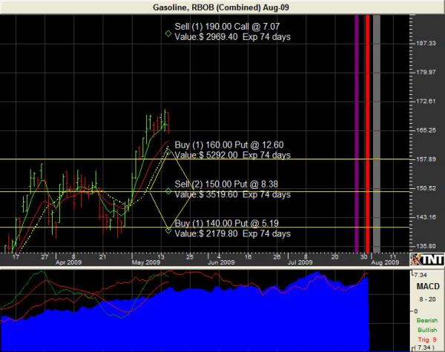
Task: Click the 187.33 price axis label
Action: pyautogui.click(x=426, y=44)
